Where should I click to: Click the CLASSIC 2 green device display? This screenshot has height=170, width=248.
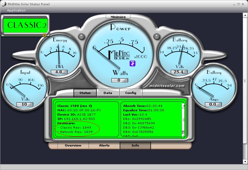(25, 25)
